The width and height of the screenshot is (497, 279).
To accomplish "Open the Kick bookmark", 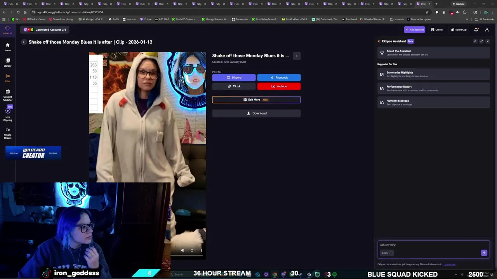I will [x=16, y=19].
